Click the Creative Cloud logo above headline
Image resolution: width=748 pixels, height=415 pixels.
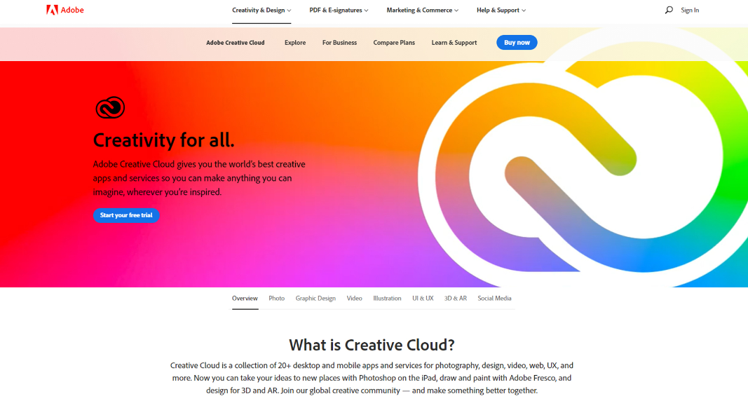coord(110,107)
